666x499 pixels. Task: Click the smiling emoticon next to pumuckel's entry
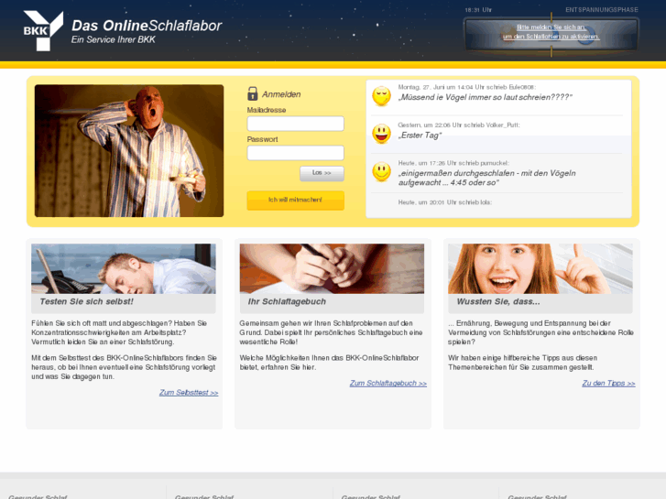click(381, 171)
